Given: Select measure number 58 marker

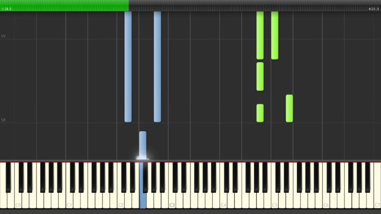Looking at the screenshot, I should click(3, 120).
